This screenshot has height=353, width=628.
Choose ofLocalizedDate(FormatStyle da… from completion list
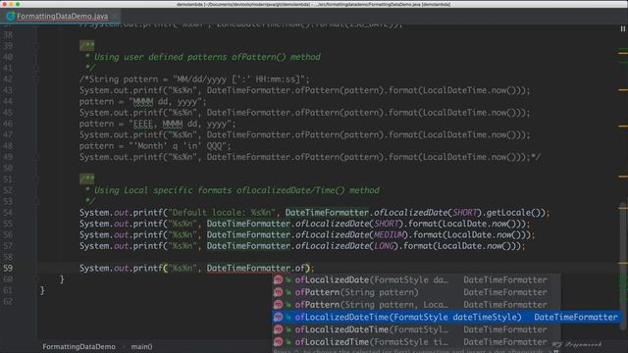pyautogui.click(x=416, y=279)
